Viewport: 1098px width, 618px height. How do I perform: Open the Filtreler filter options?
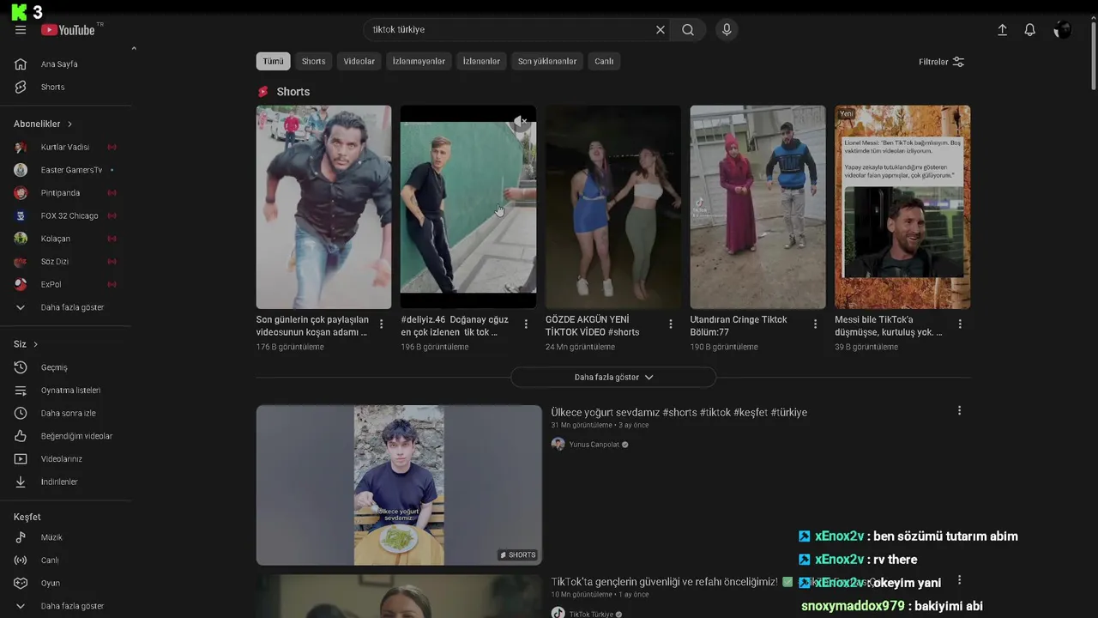[941, 62]
